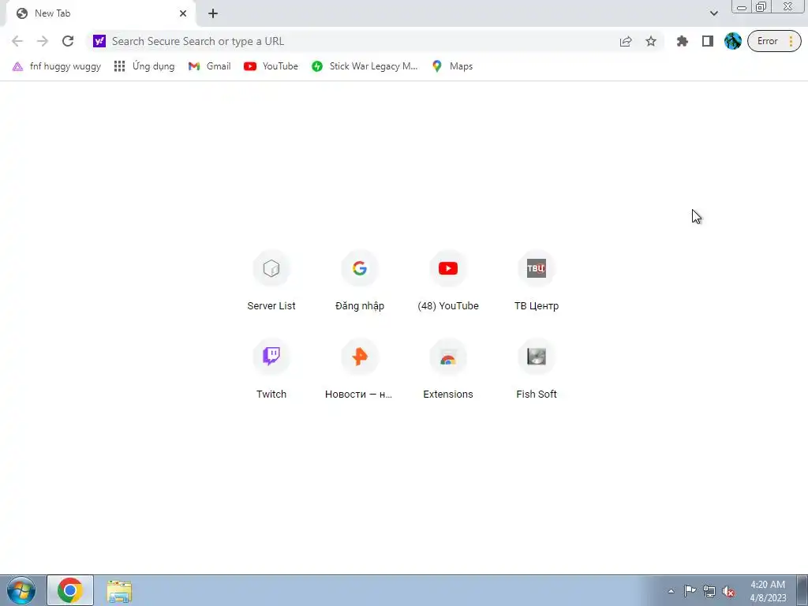
Task: Open the Server List shortcut
Action: pyautogui.click(x=271, y=282)
